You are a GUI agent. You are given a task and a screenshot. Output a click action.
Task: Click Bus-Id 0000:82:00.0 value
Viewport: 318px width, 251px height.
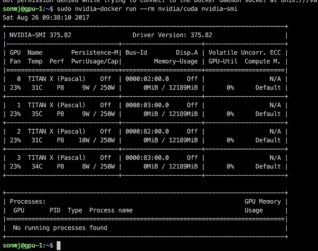(147, 131)
